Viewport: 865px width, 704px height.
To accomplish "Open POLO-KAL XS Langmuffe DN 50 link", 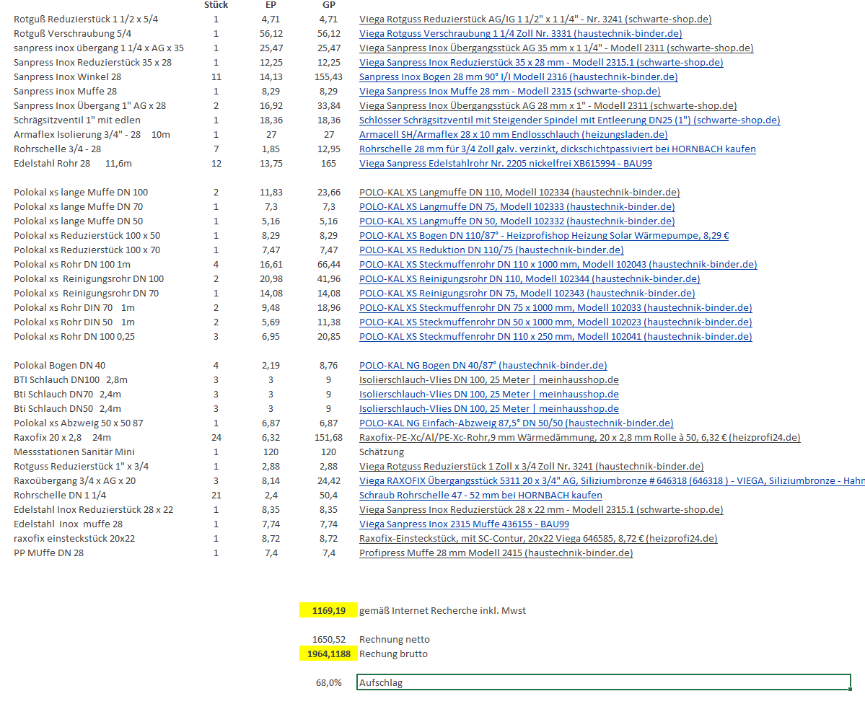I will pos(517,221).
